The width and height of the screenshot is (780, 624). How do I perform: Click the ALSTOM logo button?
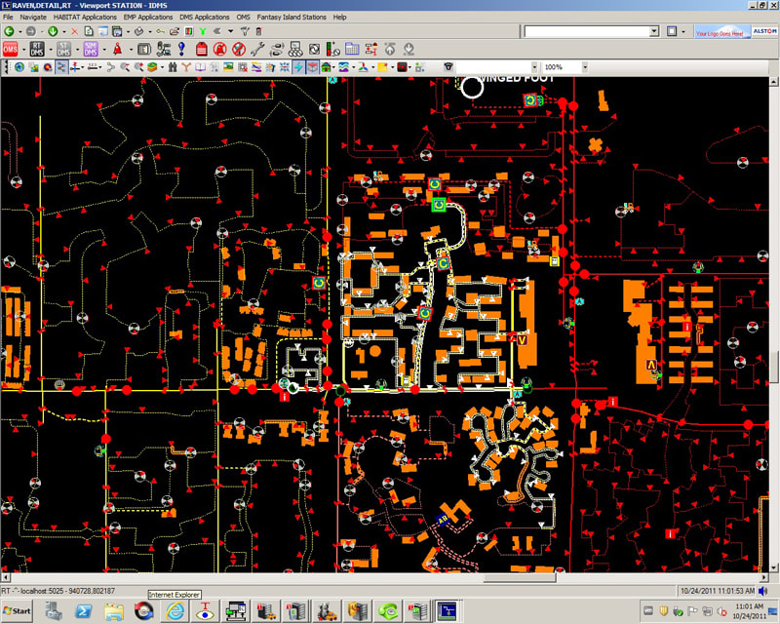coord(764,31)
